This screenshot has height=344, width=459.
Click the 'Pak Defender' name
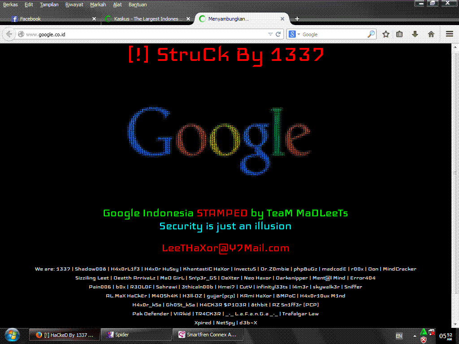point(151,314)
